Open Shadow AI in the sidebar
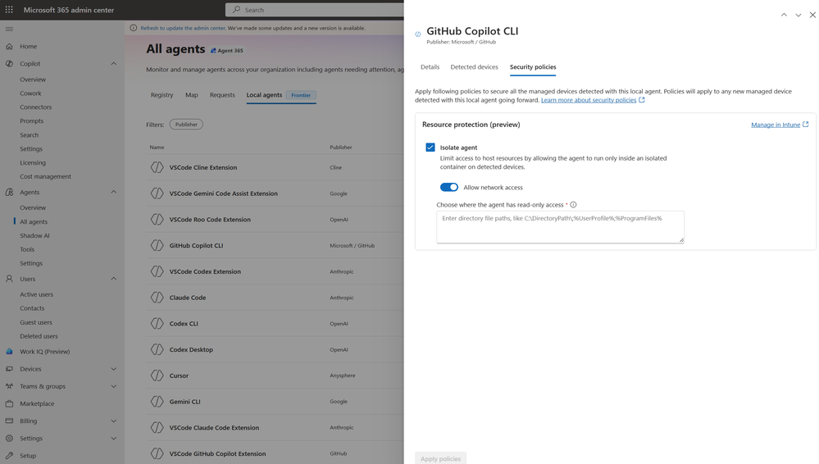 (34, 235)
